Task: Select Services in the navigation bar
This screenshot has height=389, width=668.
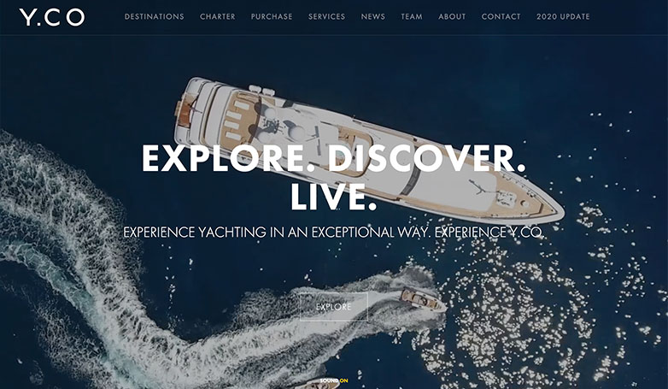Action: [327, 16]
